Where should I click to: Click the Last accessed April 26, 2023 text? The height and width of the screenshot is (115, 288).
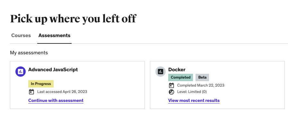point(62,92)
